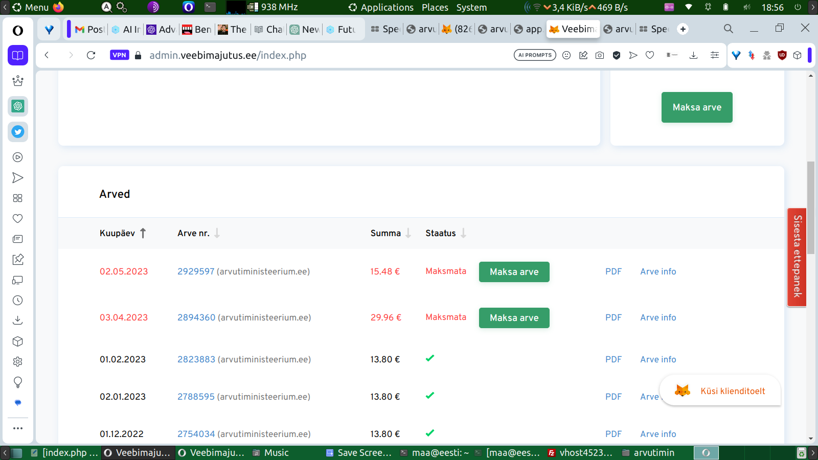The image size is (818, 460).
Task: Click the top green Maksa arve button
Action: point(697,107)
